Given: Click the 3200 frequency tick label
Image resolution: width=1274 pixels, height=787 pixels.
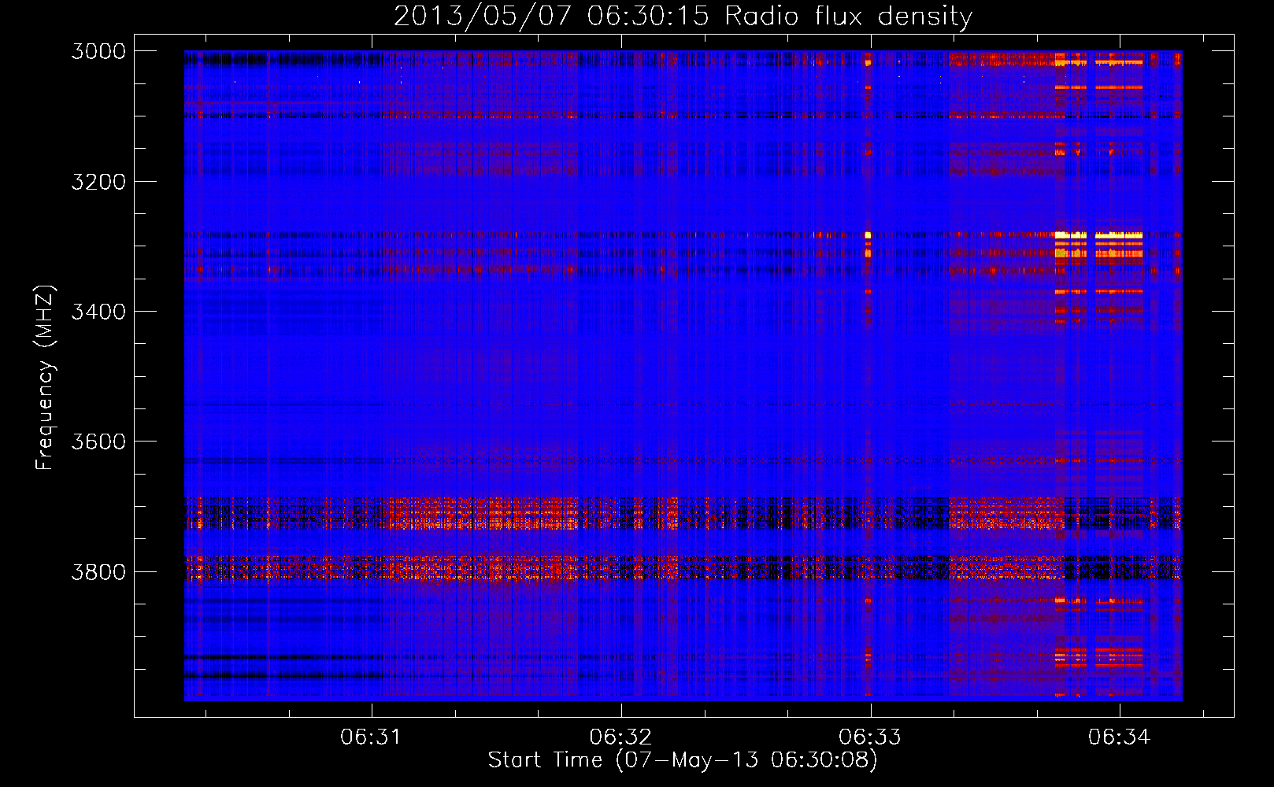Looking at the screenshot, I should 98,182.
